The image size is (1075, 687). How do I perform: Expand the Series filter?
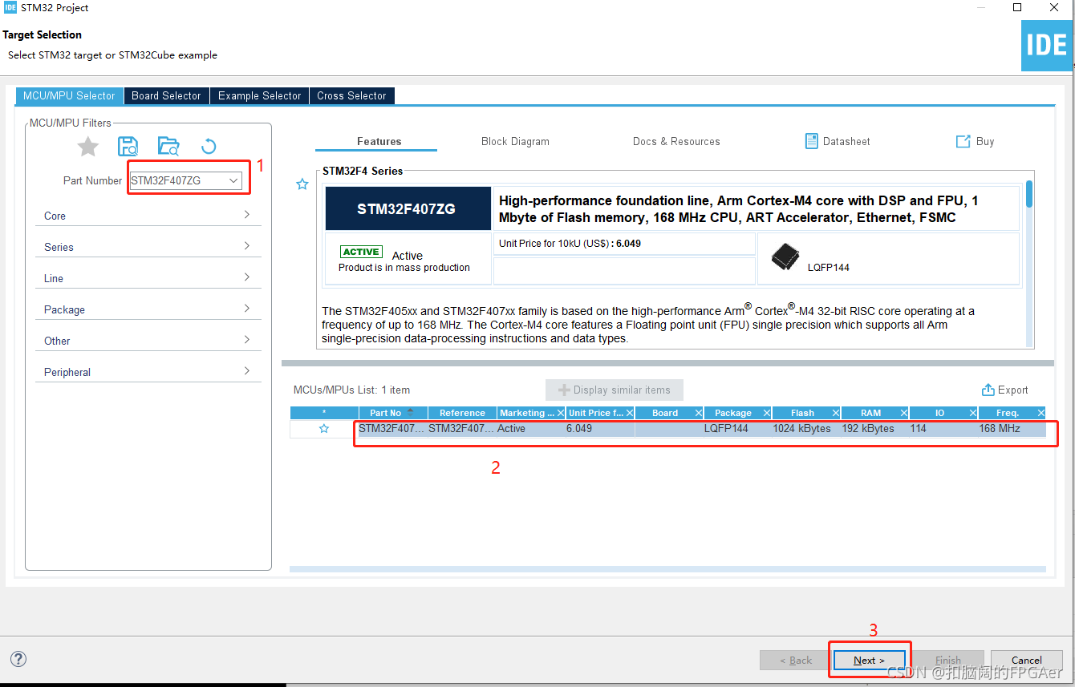pyautogui.click(x=148, y=246)
